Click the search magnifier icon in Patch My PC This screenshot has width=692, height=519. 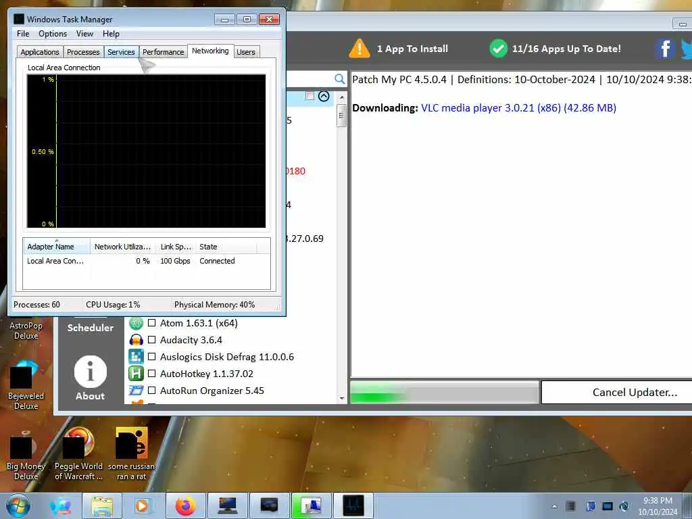339,79
